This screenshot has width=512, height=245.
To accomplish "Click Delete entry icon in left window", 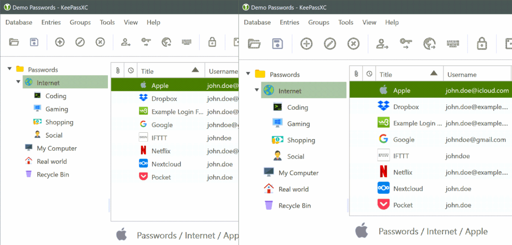I will click(x=100, y=42).
